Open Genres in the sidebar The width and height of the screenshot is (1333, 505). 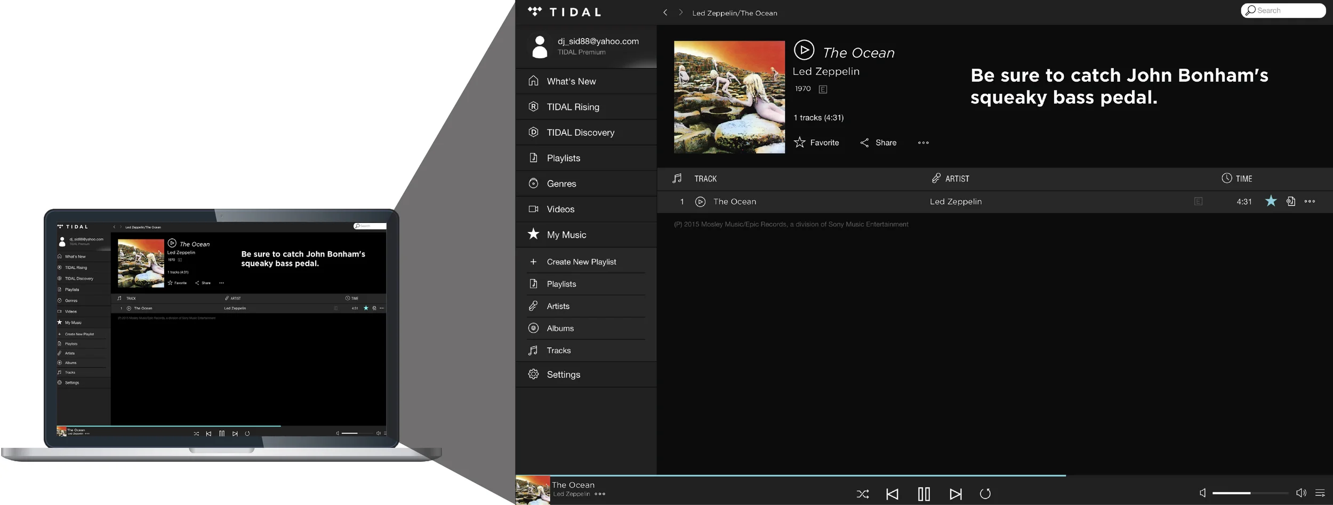(586, 183)
